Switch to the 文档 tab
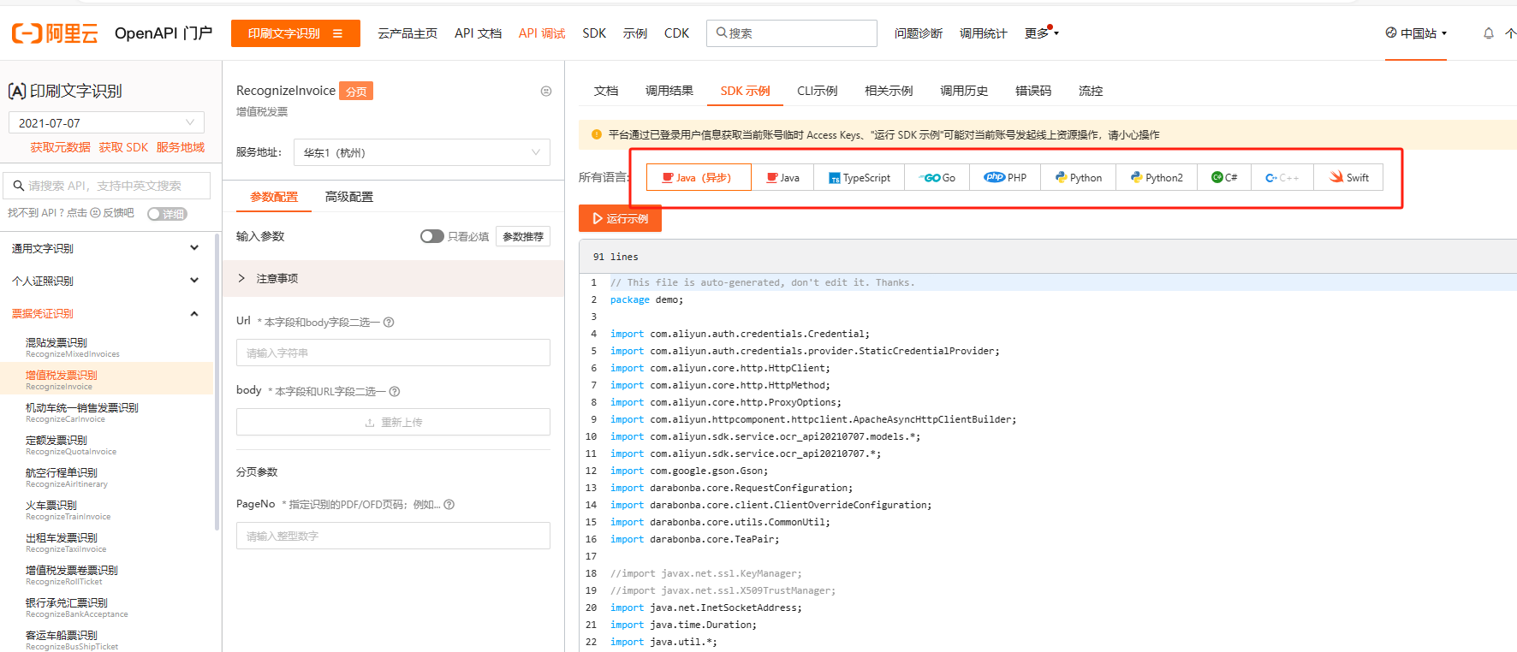This screenshot has width=1517, height=652. 606,91
